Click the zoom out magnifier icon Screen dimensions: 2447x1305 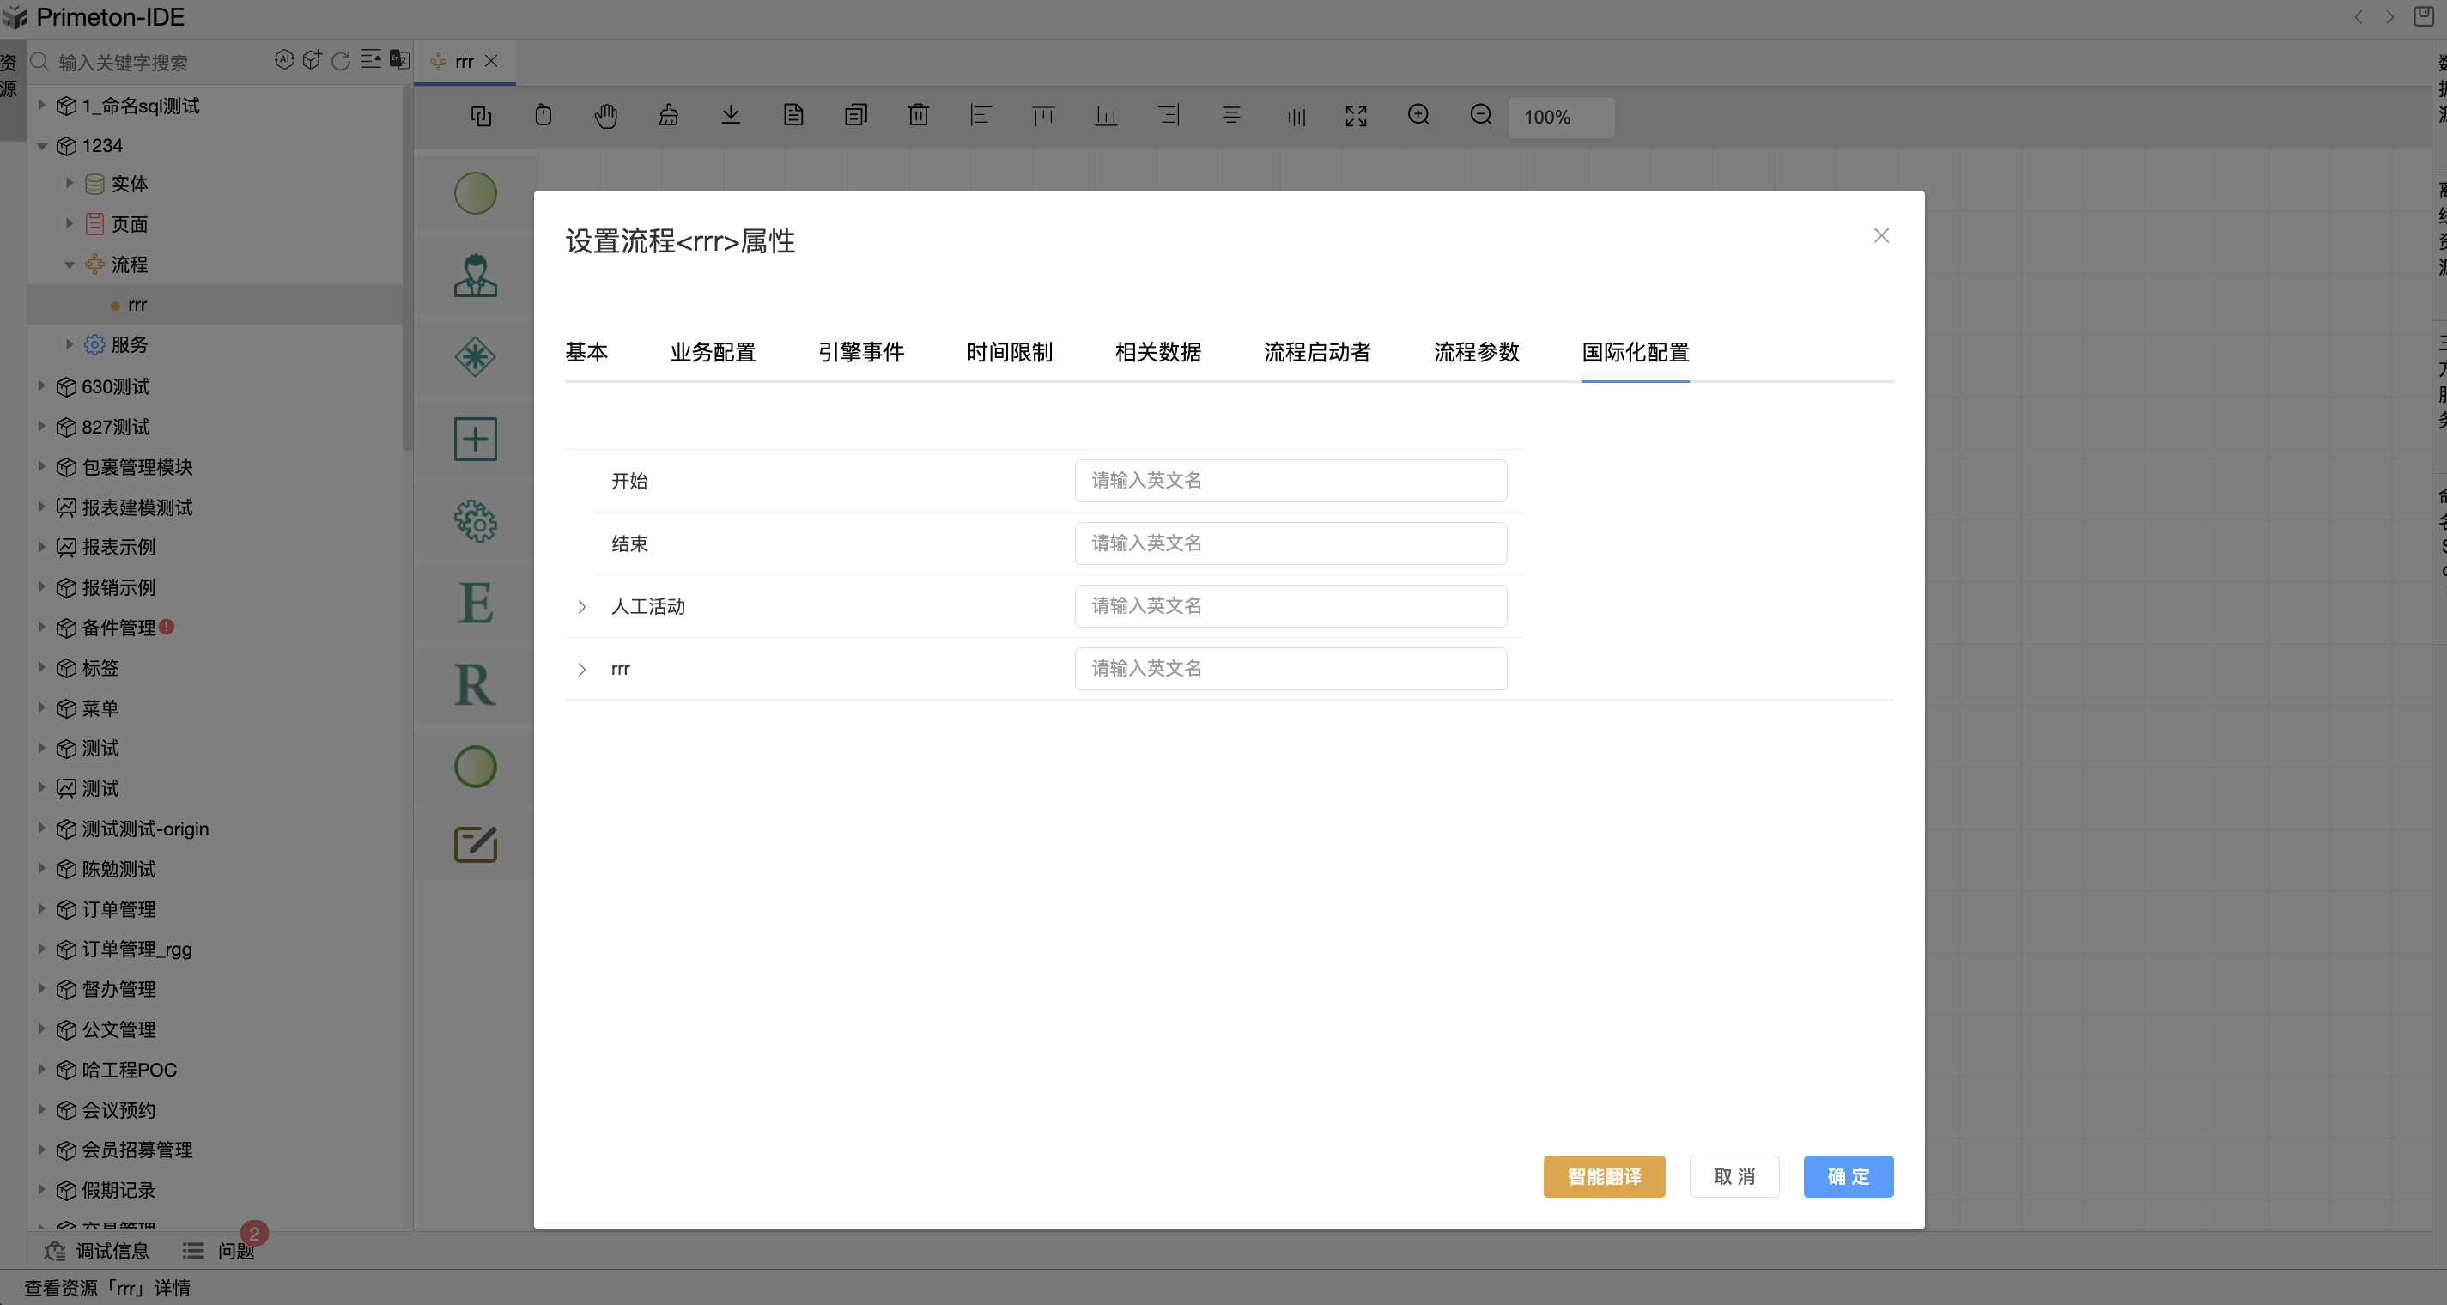tap(1481, 115)
